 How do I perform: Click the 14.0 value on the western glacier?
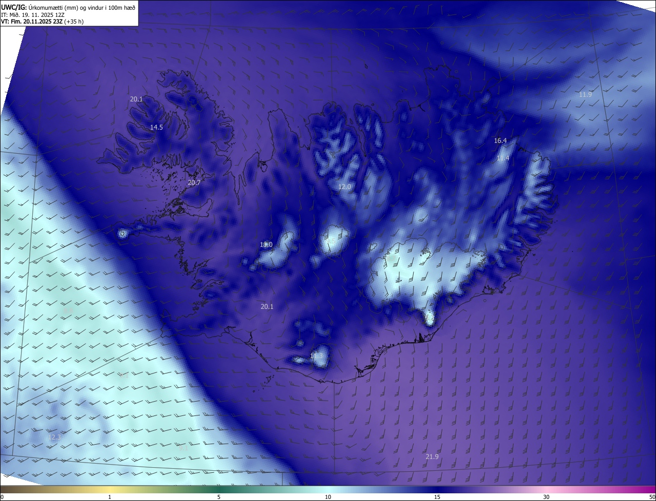click(x=266, y=245)
